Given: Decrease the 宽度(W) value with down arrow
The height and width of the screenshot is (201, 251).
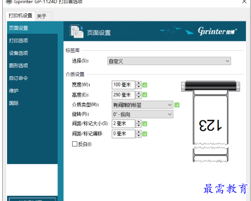Looking at the screenshot, I should [139, 87].
